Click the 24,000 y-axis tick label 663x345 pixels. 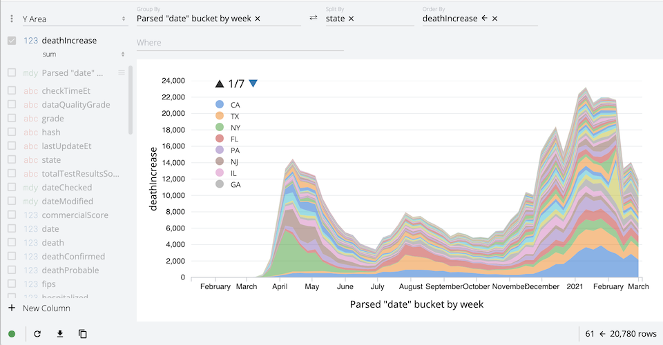click(173, 81)
